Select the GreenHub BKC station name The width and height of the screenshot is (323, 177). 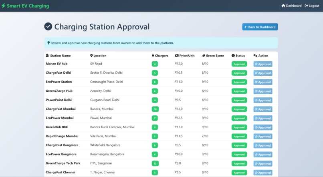[x=57, y=127]
